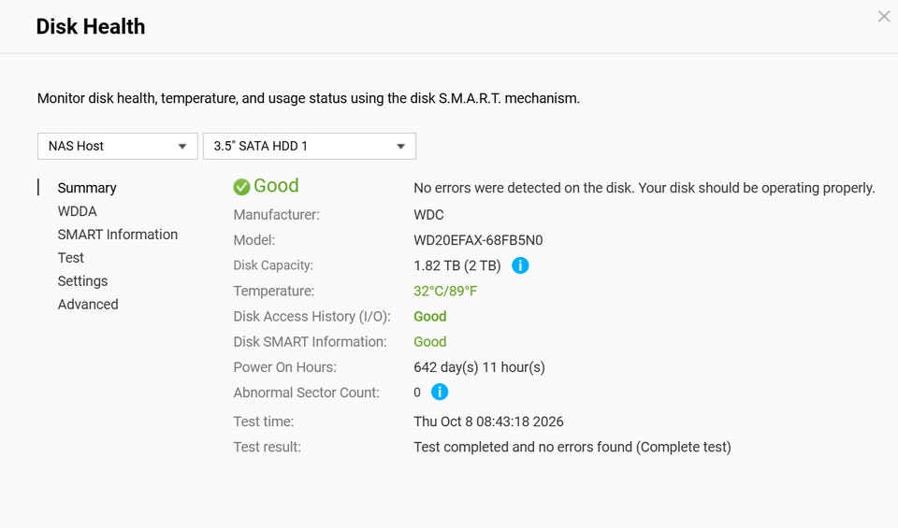This screenshot has width=898, height=528.
Task: Click the No errors were detected message
Action: tap(645, 188)
